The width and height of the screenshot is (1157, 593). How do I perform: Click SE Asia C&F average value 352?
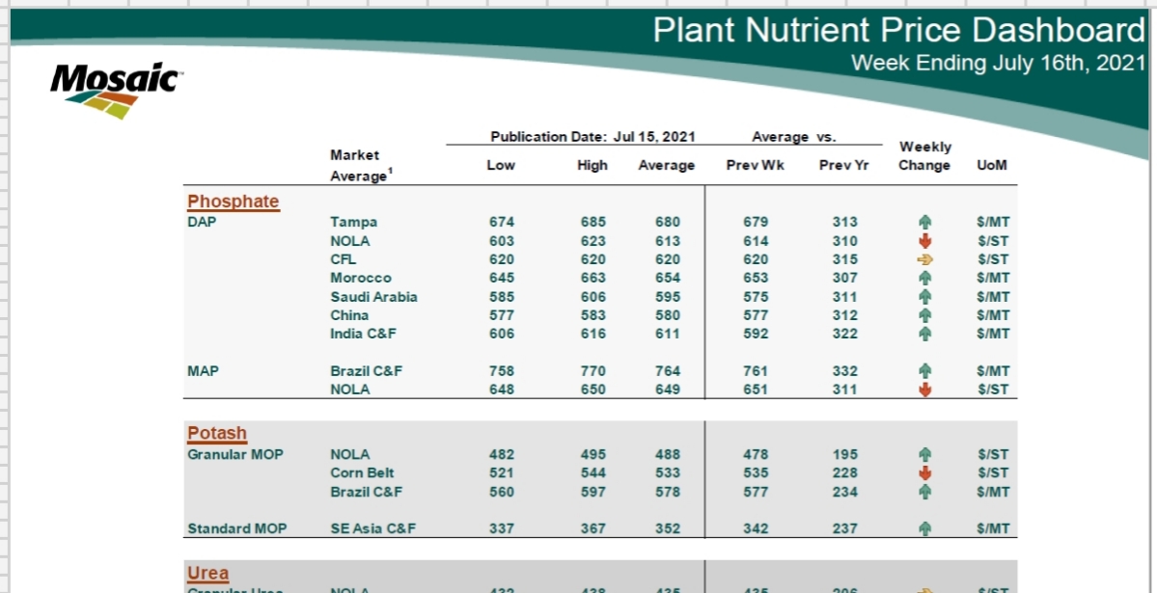[x=667, y=528]
